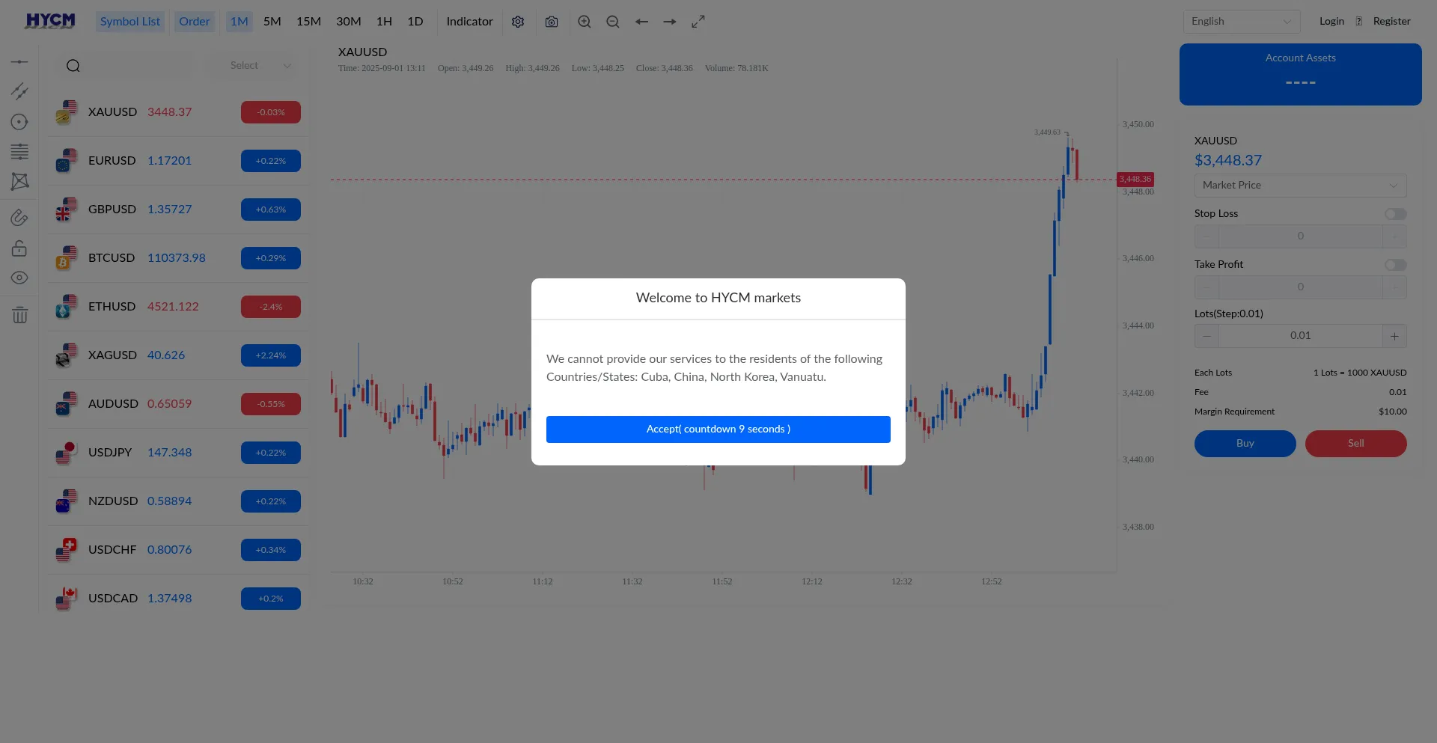Click the symbol search magnifier icon
Image resolution: width=1437 pixels, height=743 pixels.
[73, 66]
